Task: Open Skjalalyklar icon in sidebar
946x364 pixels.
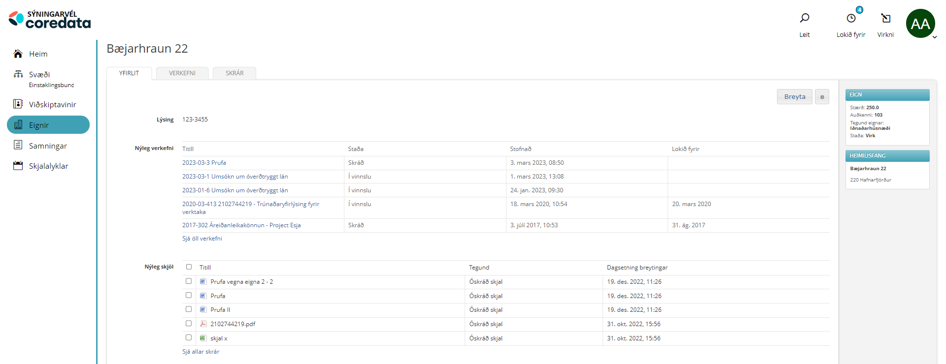Action: tap(18, 166)
